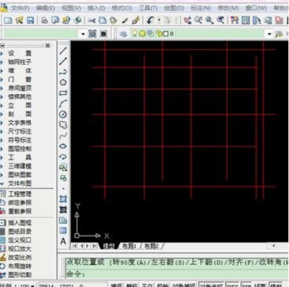Open the 文件(F) menu

(20, 8)
